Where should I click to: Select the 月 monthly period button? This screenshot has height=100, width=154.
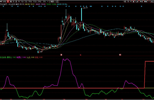tap(14, 2)
